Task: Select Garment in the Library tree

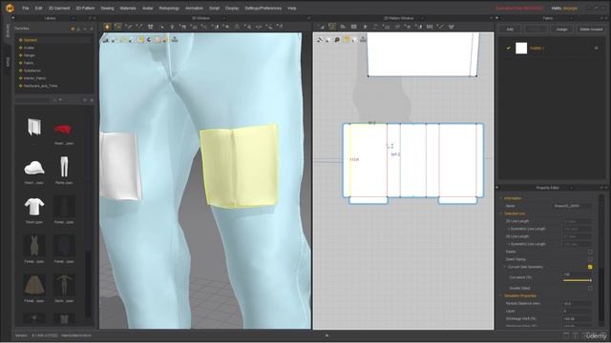Action: [x=31, y=40]
